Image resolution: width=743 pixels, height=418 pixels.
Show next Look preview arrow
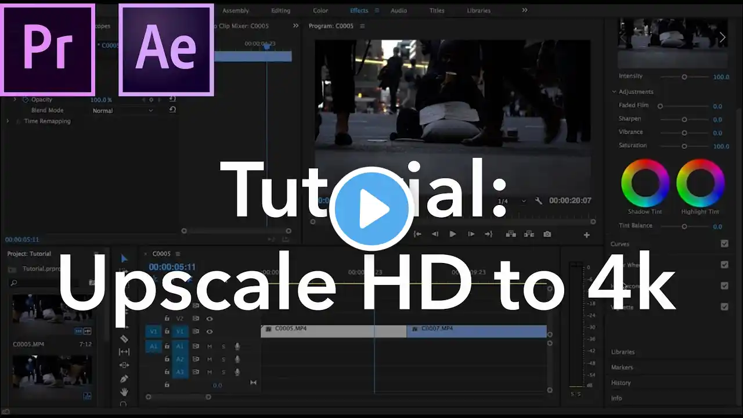(x=723, y=37)
